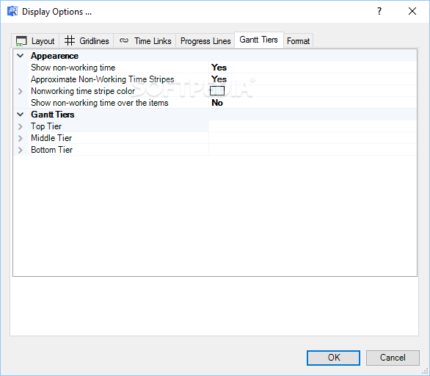Viewport: 430px width, 376px height.
Task: Click the Nonworking time stripe color label
Action: coord(83,91)
